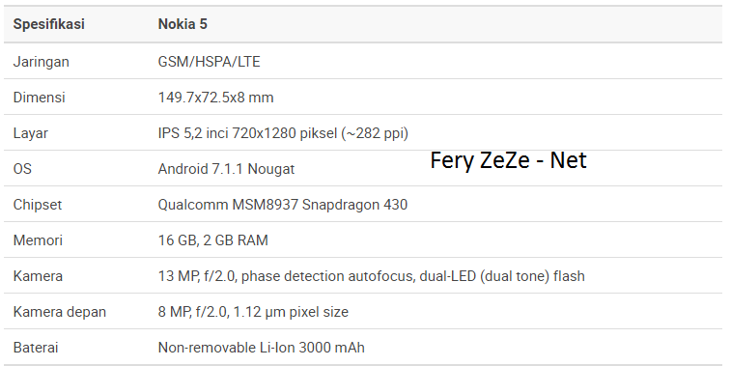This screenshot has height=366, width=731.
Task: Click the 16 GB, 2 GB RAM value
Action: (213, 240)
